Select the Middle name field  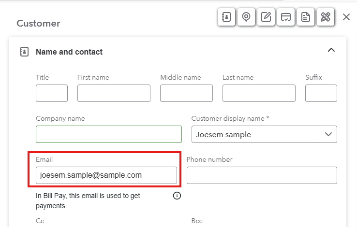click(x=186, y=93)
